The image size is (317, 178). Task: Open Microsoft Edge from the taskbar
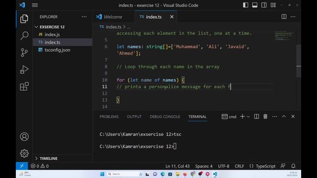[162, 174]
